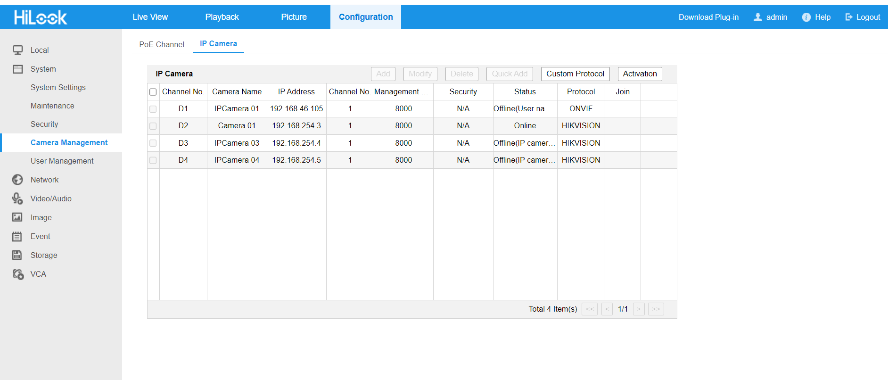Check the select-all checkbox in table header
This screenshot has height=380, width=888.
point(153,92)
